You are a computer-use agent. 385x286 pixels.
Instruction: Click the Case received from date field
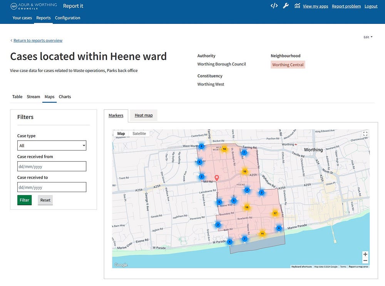[x=52, y=166]
